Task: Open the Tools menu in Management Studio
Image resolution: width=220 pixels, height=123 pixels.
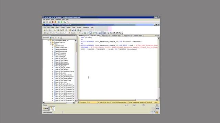Action: [x=74, y=27]
